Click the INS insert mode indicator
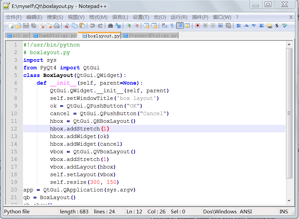Viewport: 299px width, 219px height. click(x=284, y=211)
